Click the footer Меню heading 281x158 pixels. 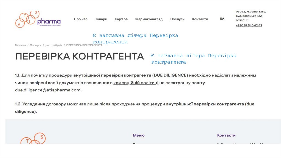click(139, 135)
